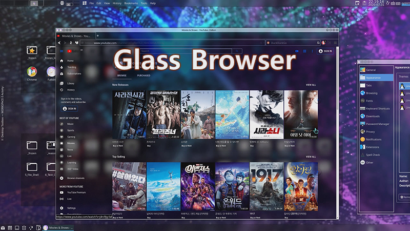Select Other in Preferences window
Viewport: 410px width, 231px height.
coord(376,163)
